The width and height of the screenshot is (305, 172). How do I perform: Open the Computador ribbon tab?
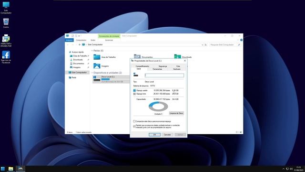click(81, 40)
